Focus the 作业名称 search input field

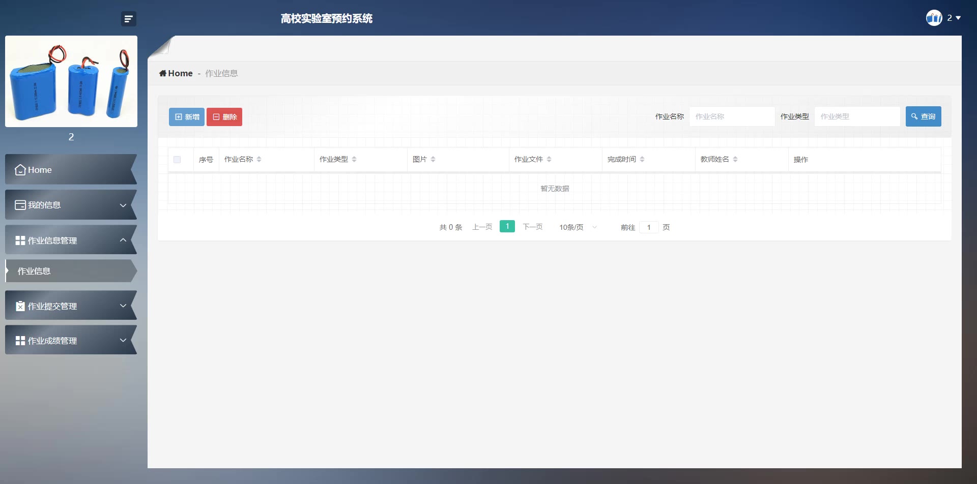point(732,116)
